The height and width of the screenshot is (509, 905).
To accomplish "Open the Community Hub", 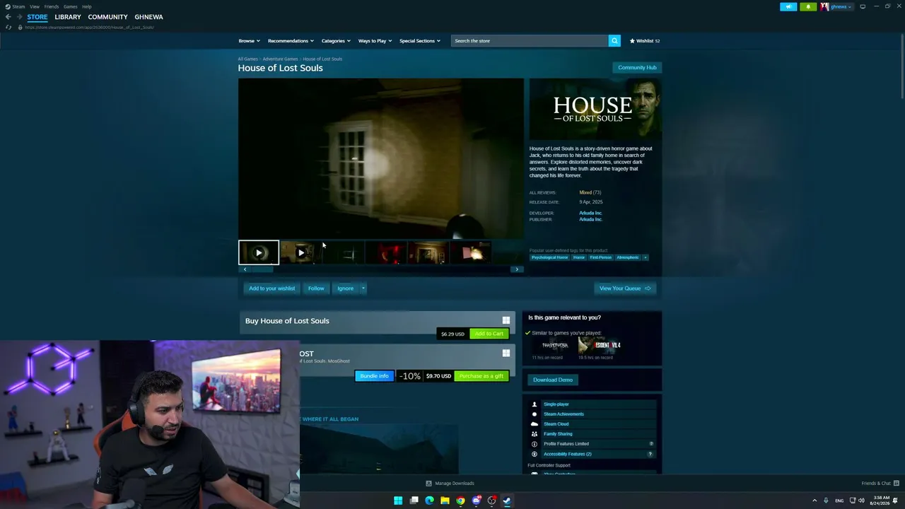I will [x=637, y=68].
